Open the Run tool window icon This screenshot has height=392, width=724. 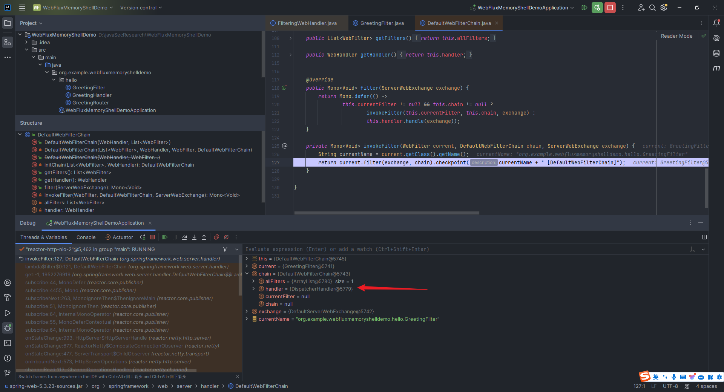tap(8, 313)
